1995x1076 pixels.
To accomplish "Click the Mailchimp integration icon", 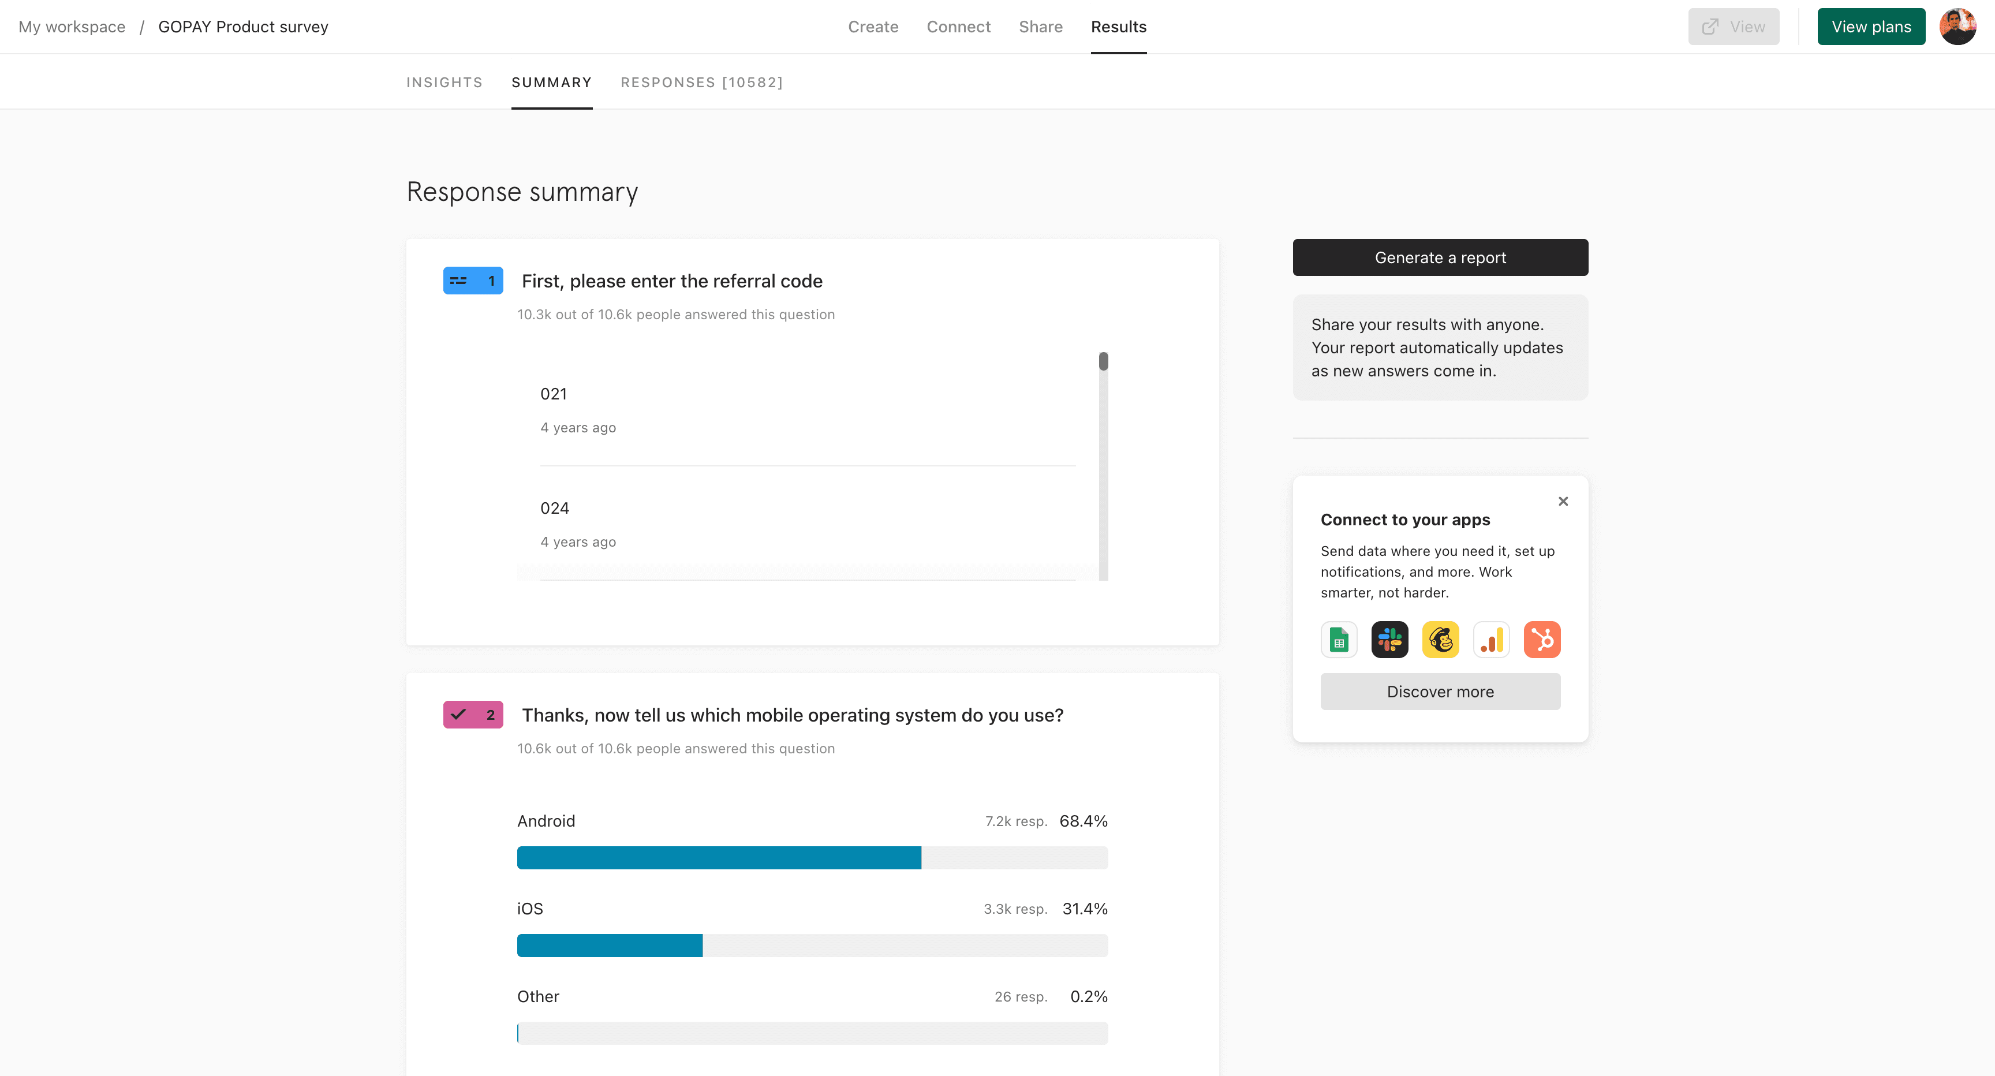I will (1440, 640).
